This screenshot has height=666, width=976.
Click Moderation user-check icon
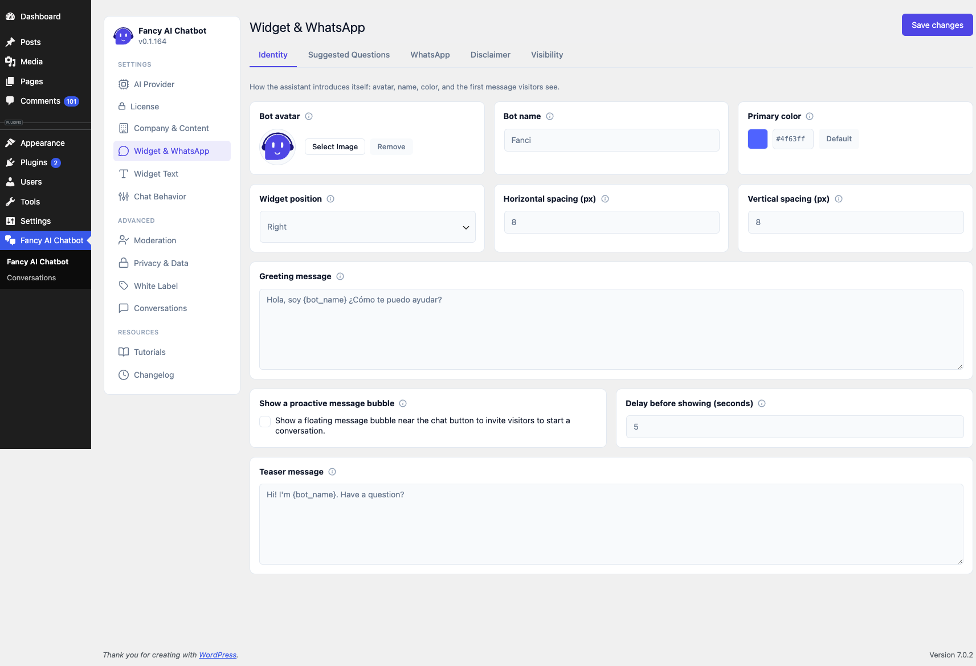[124, 240]
